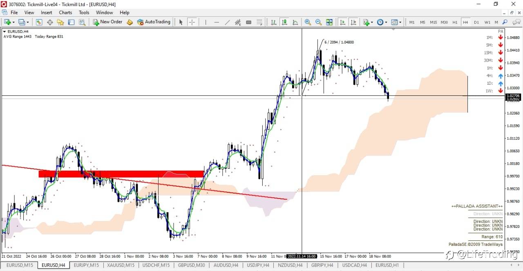523x271 pixels.
Task: Switch chart to Line Chart mode
Action: [x=295, y=22]
